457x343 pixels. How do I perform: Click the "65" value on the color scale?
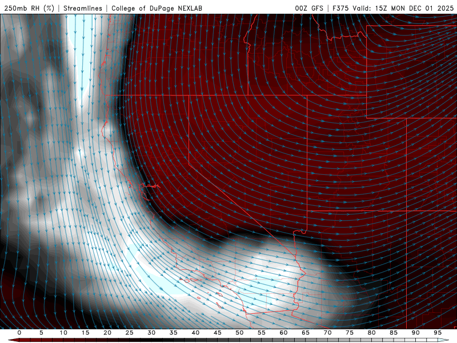[x=306, y=333]
